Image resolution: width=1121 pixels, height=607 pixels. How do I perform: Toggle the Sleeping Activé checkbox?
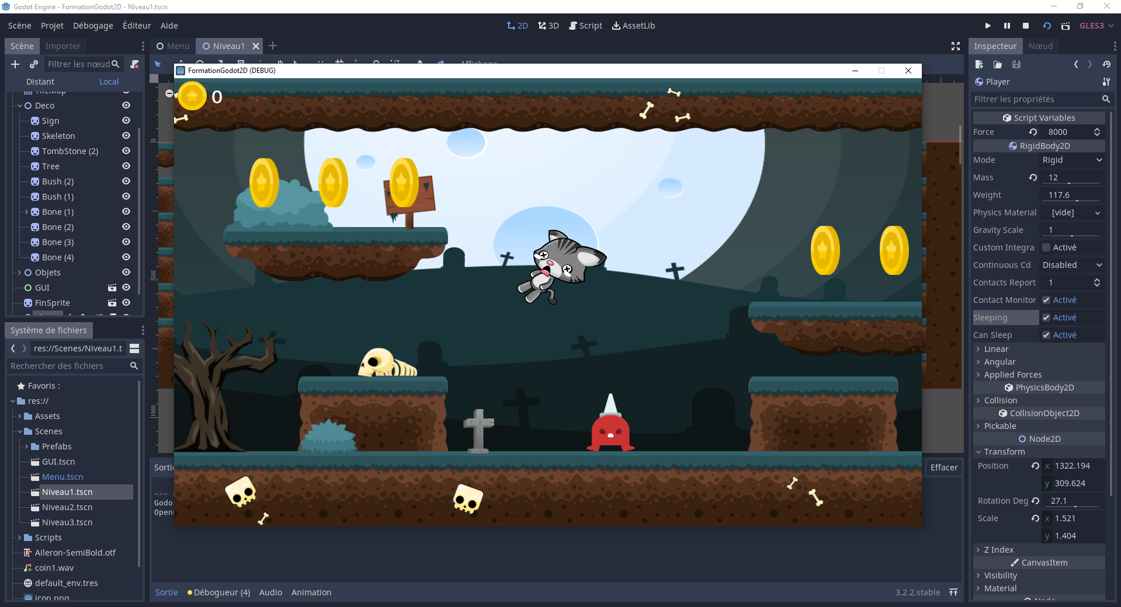tap(1046, 318)
